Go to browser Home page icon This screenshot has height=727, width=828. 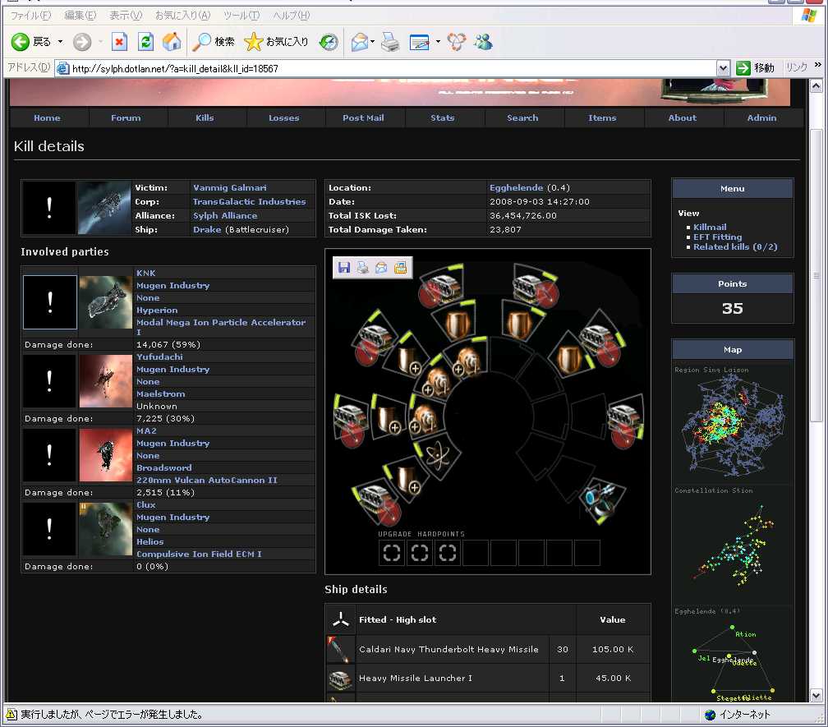(172, 42)
